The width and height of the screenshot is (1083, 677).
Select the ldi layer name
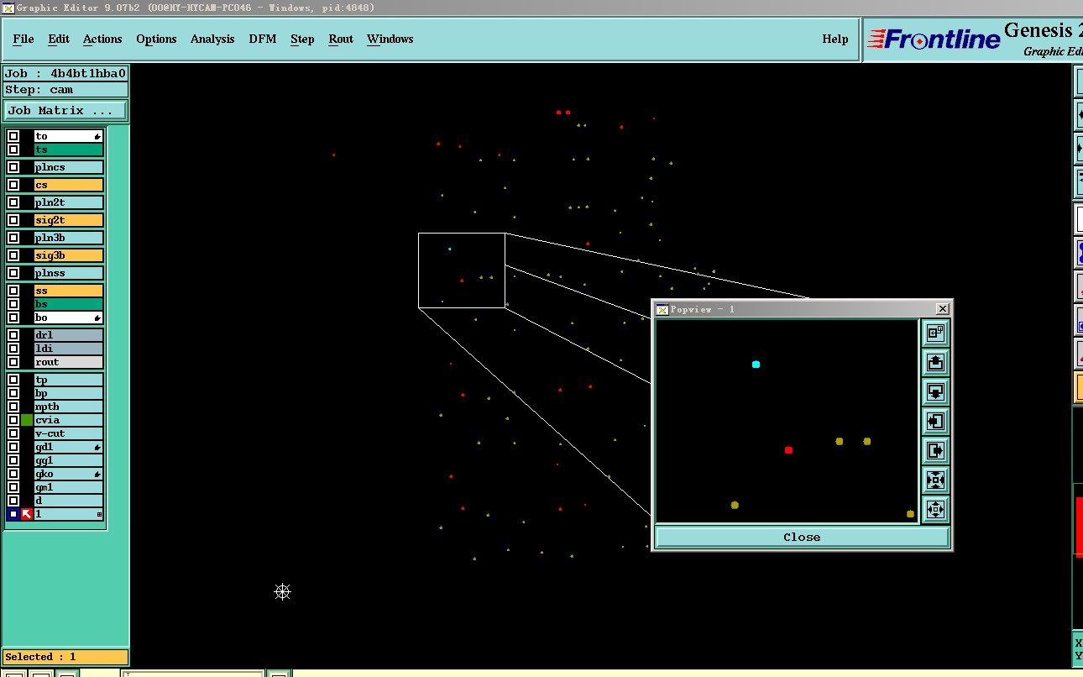69,349
